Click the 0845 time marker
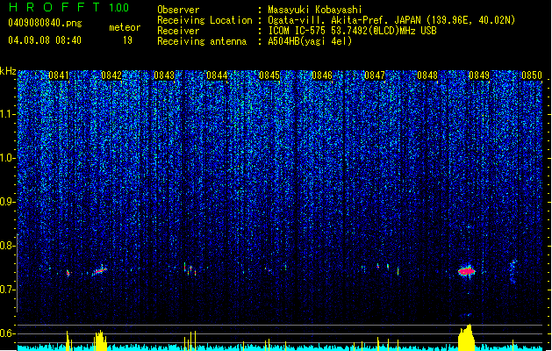Image resolution: width=552 pixels, height=351 pixels. (269, 75)
